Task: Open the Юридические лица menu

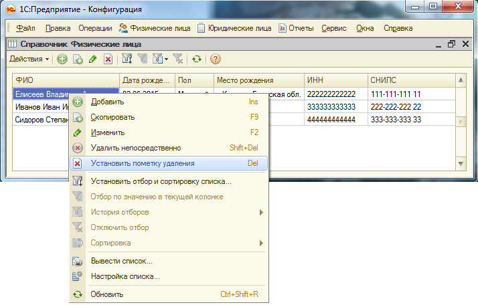Action: pos(234,28)
